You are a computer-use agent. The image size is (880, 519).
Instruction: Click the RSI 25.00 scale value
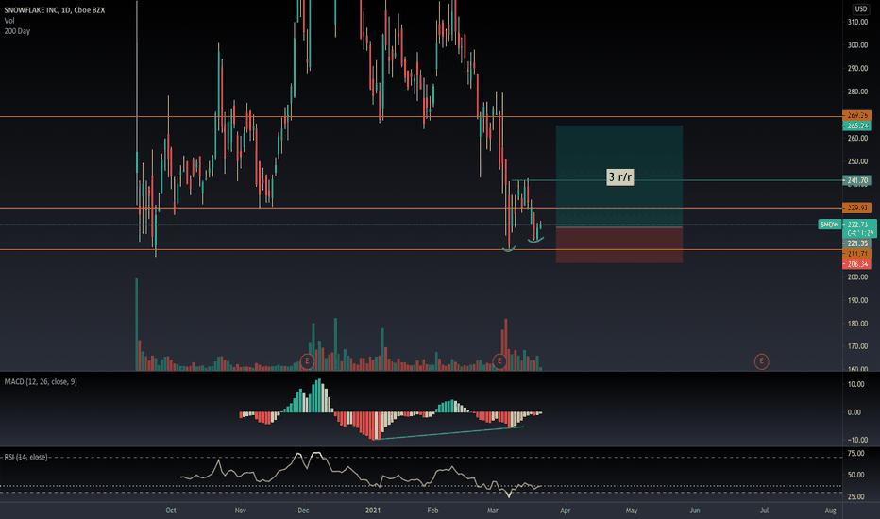pyautogui.click(x=855, y=496)
